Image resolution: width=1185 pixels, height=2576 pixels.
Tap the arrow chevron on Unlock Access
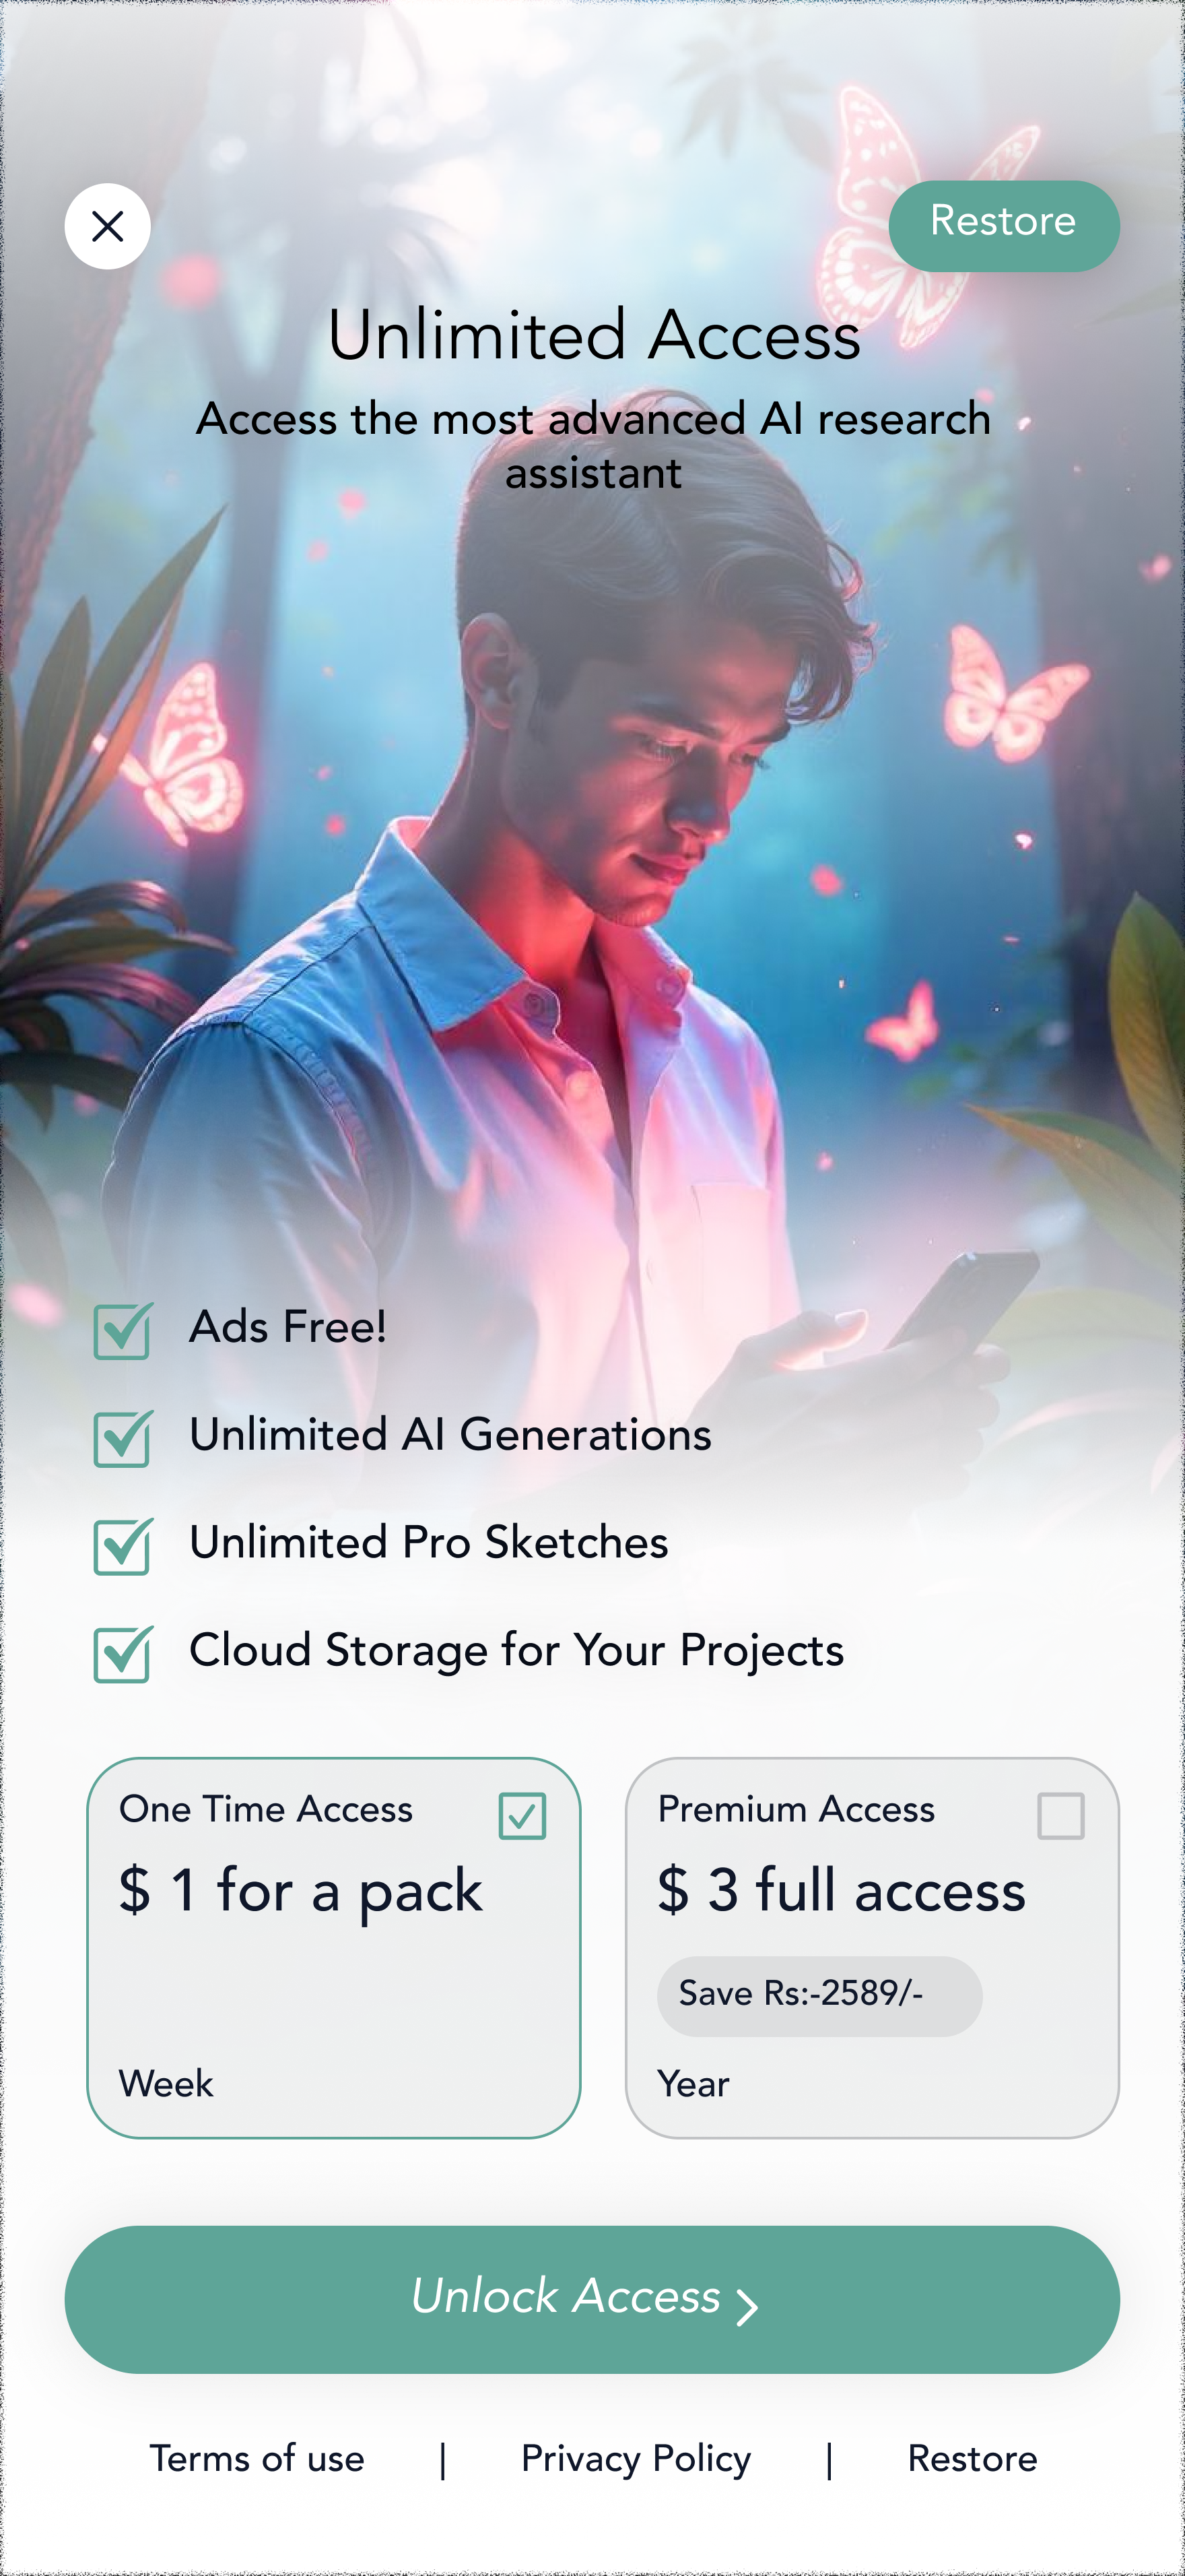click(745, 2306)
